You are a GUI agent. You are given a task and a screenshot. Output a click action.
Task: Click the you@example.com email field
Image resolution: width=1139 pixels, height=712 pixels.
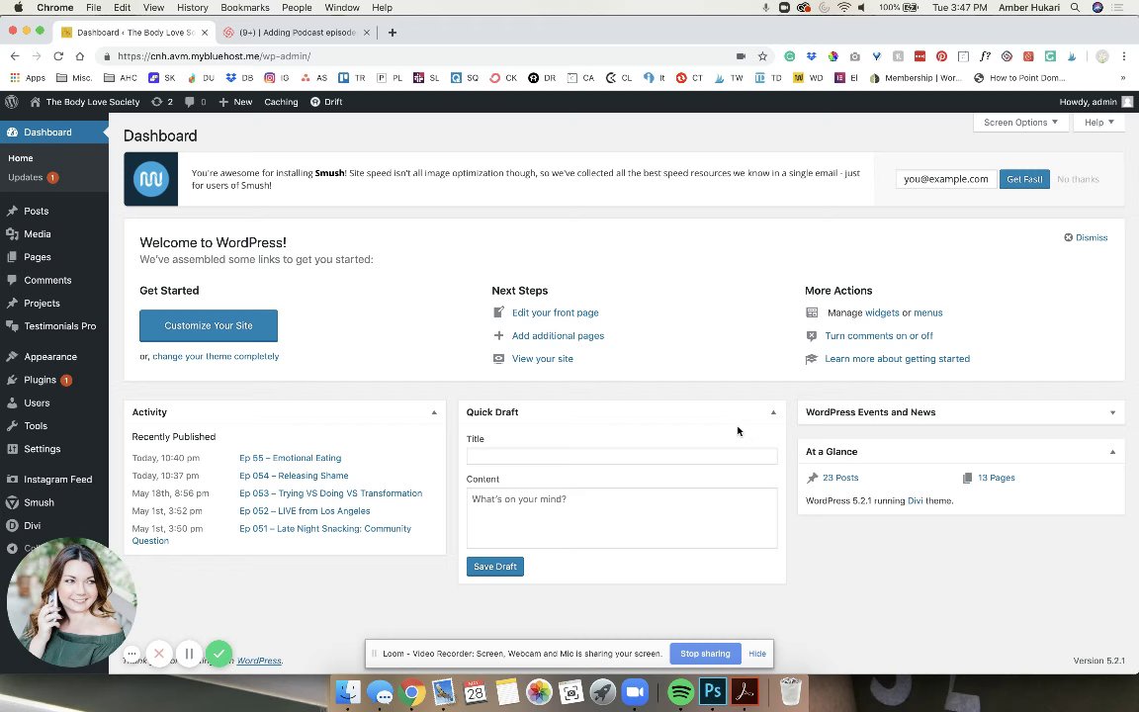946,179
